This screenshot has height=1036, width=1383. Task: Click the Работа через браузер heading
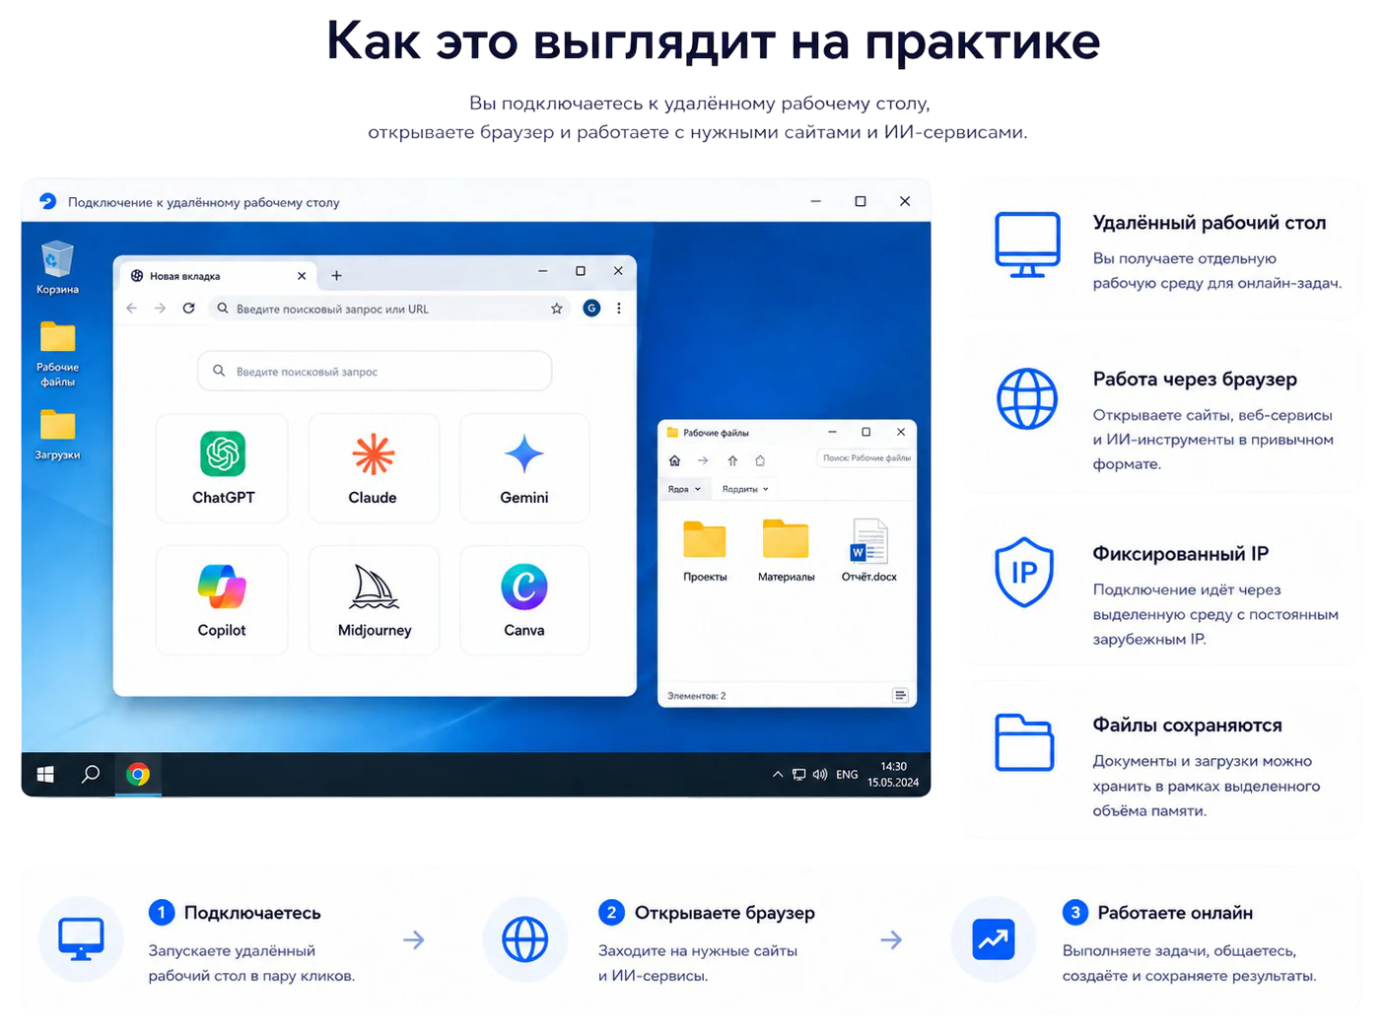pyautogui.click(x=1195, y=380)
